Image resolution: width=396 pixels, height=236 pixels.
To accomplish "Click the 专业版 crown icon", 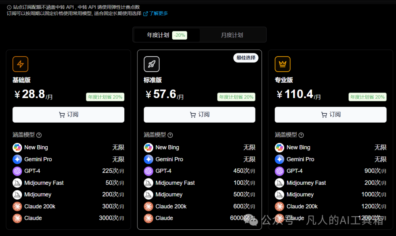I will click(x=283, y=64).
